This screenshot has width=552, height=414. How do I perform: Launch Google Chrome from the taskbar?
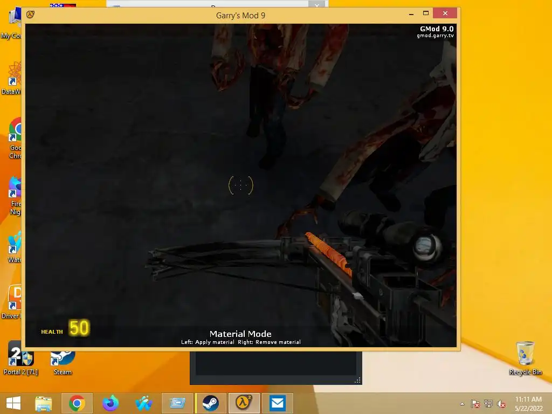coord(77,403)
